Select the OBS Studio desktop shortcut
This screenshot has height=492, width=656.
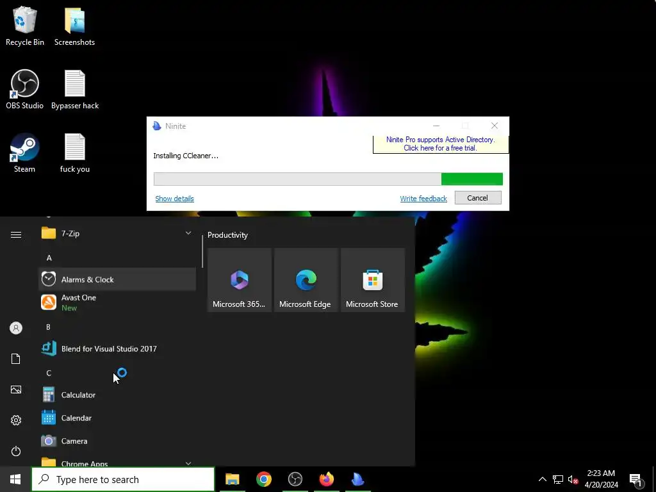(25, 90)
